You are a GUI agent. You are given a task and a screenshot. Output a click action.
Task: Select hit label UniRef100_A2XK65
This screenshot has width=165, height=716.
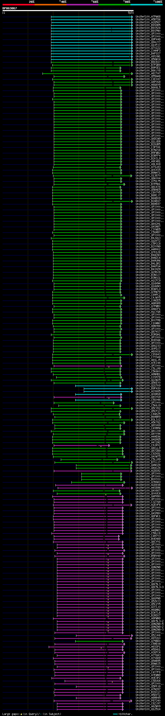pos(148,391)
